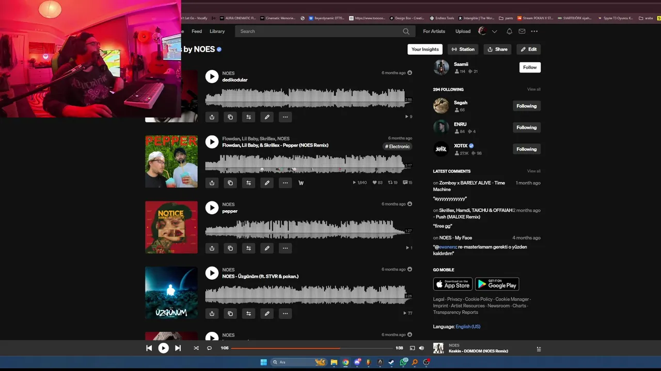The image size is (661, 371).
Task: Click the SoundCloud search field
Action: (324, 31)
